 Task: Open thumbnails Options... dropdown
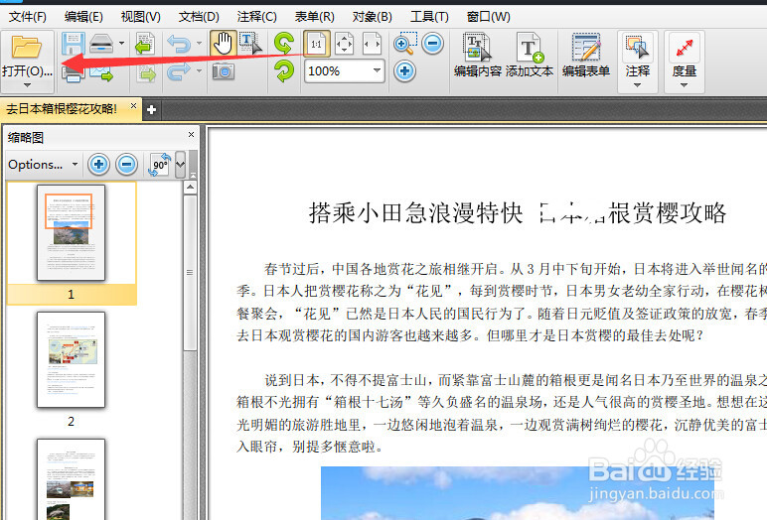[x=43, y=164]
